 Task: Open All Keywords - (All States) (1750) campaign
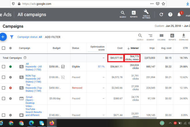click(x=34, y=67)
